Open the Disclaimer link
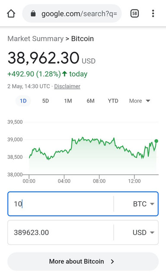166x277 pixels. coord(67,86)
